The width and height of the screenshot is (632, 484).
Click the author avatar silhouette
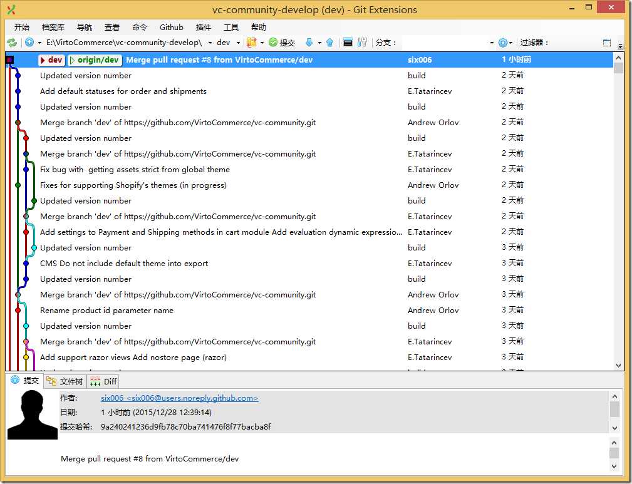(x=32, y=414)
